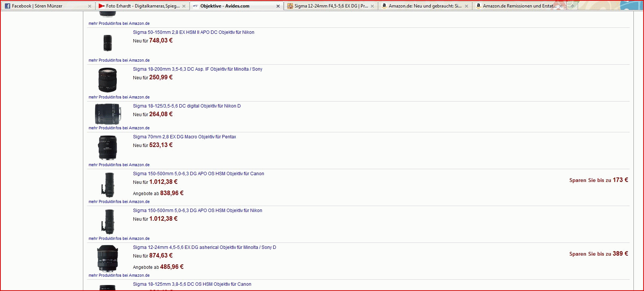Close the Sigma 12-24mm F4,5-5,6 tab
Image resolution: width=644 pixels, height=291 pixels.
click(372, 6)
